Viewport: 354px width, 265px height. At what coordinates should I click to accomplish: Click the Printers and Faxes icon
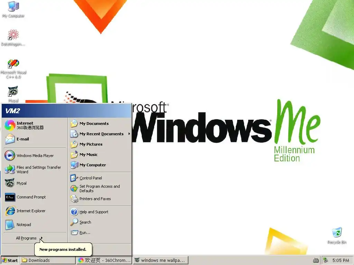tap(74, 199)
